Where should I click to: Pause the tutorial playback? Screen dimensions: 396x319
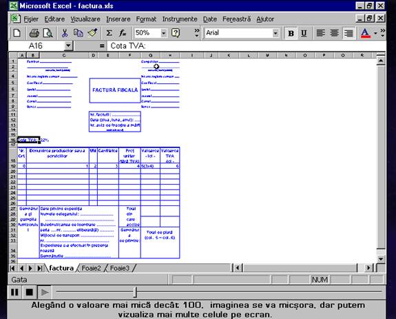pyautogui.click(x=14, y=292)
